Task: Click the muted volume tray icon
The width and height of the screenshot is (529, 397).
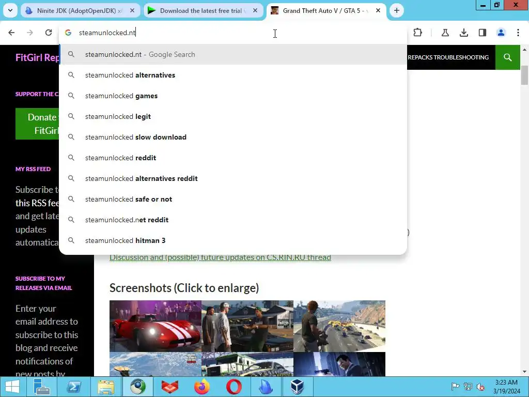Action: 480,387
